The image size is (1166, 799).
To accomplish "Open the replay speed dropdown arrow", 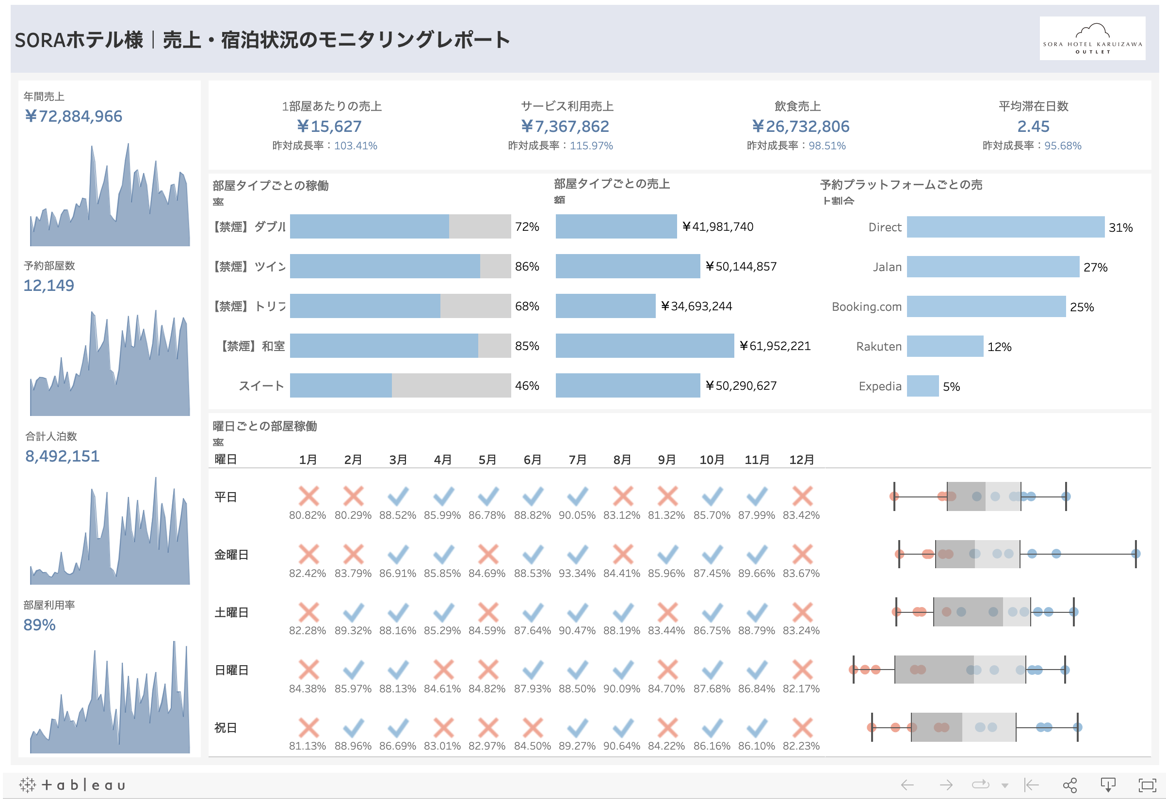I will [x=1004, y=785].
